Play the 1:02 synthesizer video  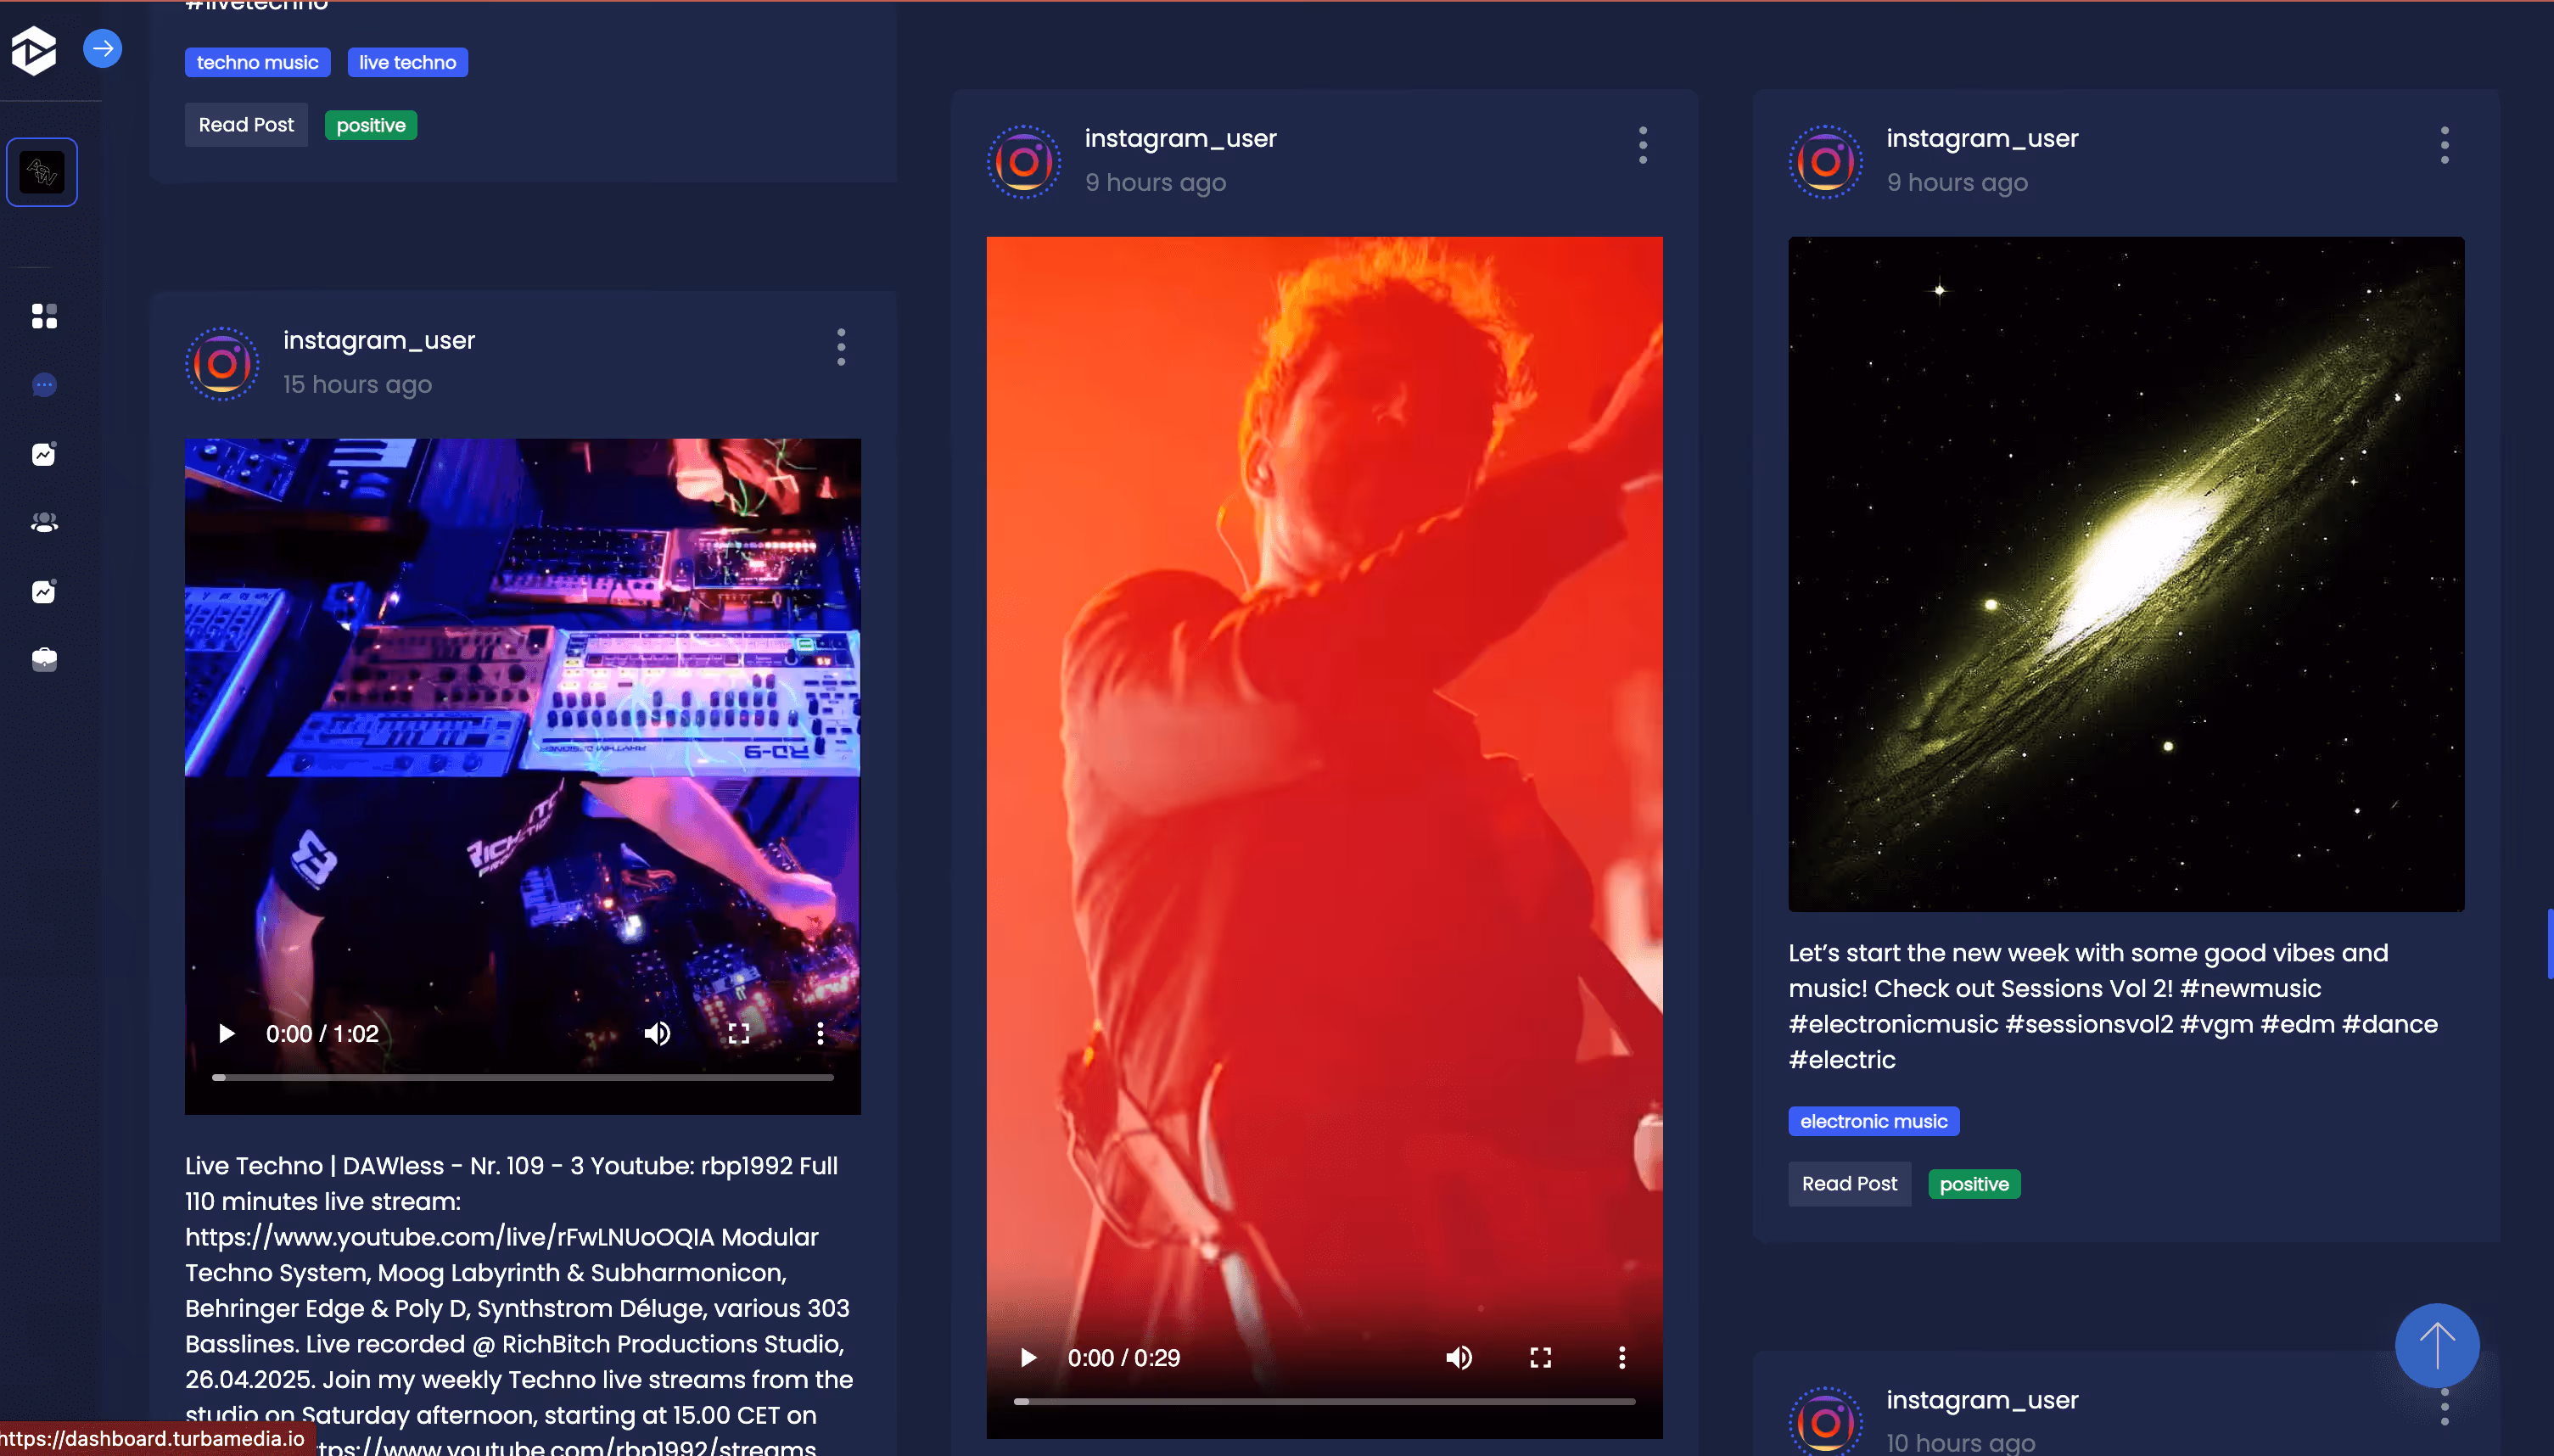pos(227,1033)
